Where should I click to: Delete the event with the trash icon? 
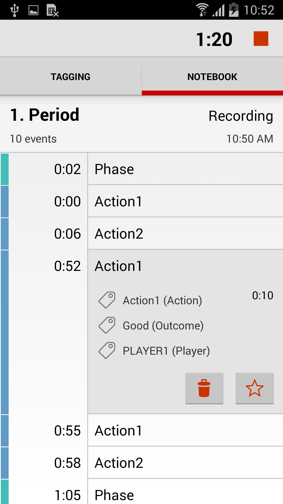(x=204, y=388)
